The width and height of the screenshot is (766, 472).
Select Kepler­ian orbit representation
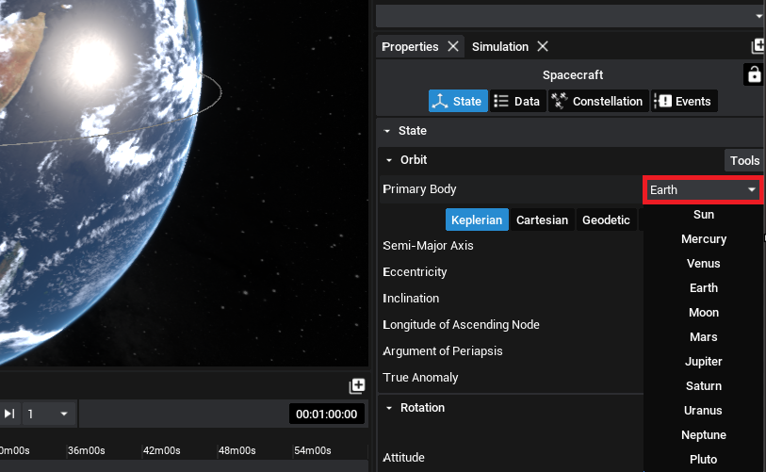point(477,220)
